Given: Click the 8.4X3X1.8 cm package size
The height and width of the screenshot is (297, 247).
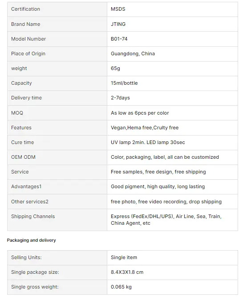Looking at the screenshot, I should coord(127,272).
